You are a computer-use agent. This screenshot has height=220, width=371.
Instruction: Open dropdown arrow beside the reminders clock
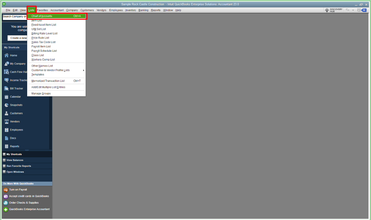coord(353,10)
